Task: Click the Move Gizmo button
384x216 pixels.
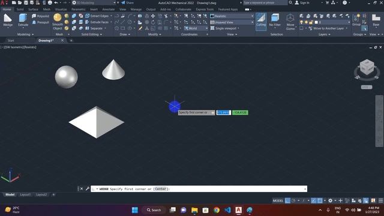Action: pyautogui.click(x=290, y=22)
